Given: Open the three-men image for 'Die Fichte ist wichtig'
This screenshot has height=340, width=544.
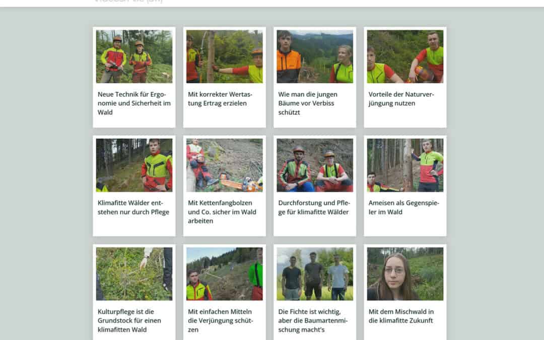Looking at the screenshot, I should coord(315,274).
